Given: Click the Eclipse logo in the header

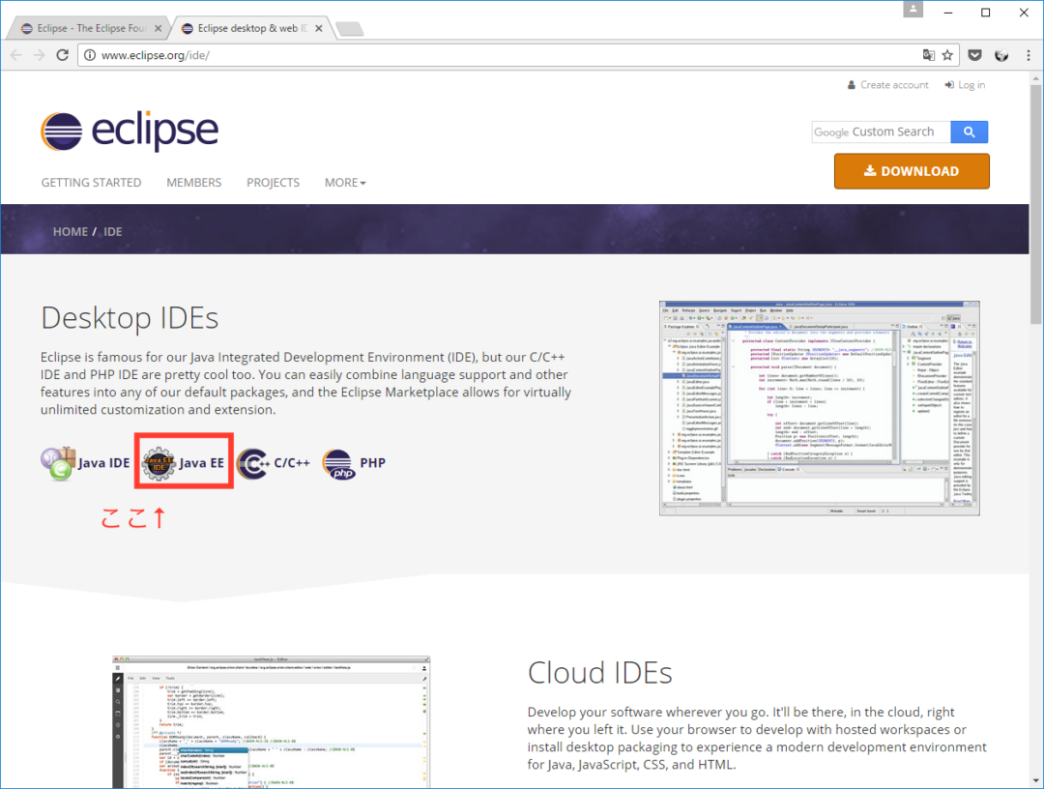Looking at the screenshot, I should click(130, 131).
